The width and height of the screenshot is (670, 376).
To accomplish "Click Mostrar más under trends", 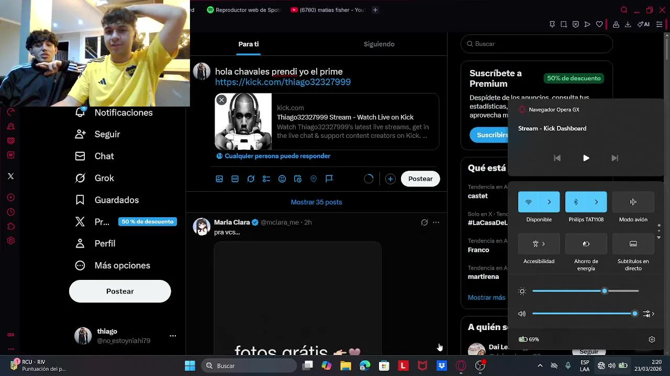I will pos(487,297).
